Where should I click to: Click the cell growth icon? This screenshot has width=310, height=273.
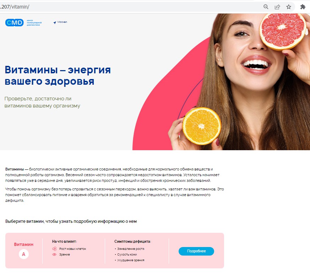click(x=54, y=249)
